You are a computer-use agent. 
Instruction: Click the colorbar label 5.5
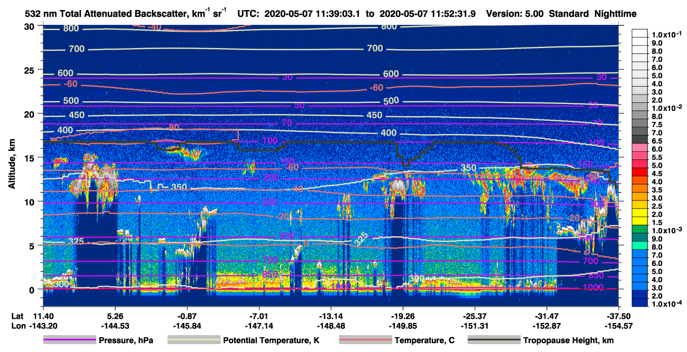(x=656, y=158)
